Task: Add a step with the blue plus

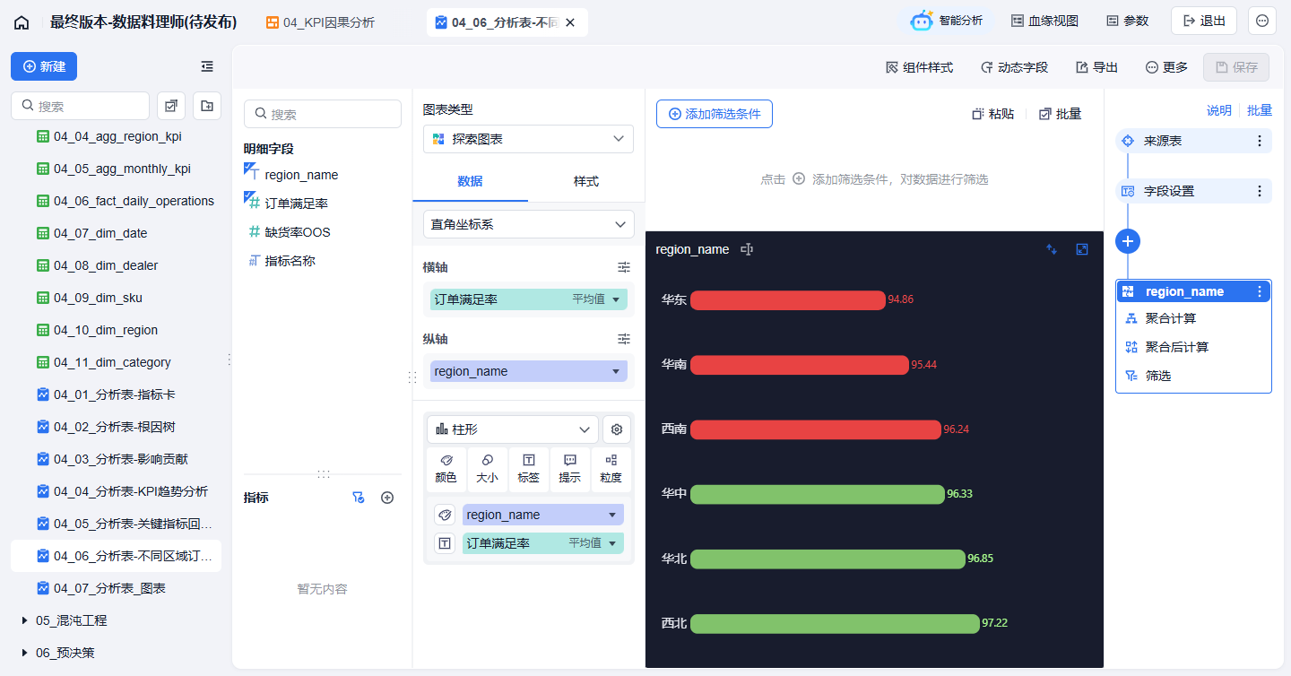Action: [1128, 240]
